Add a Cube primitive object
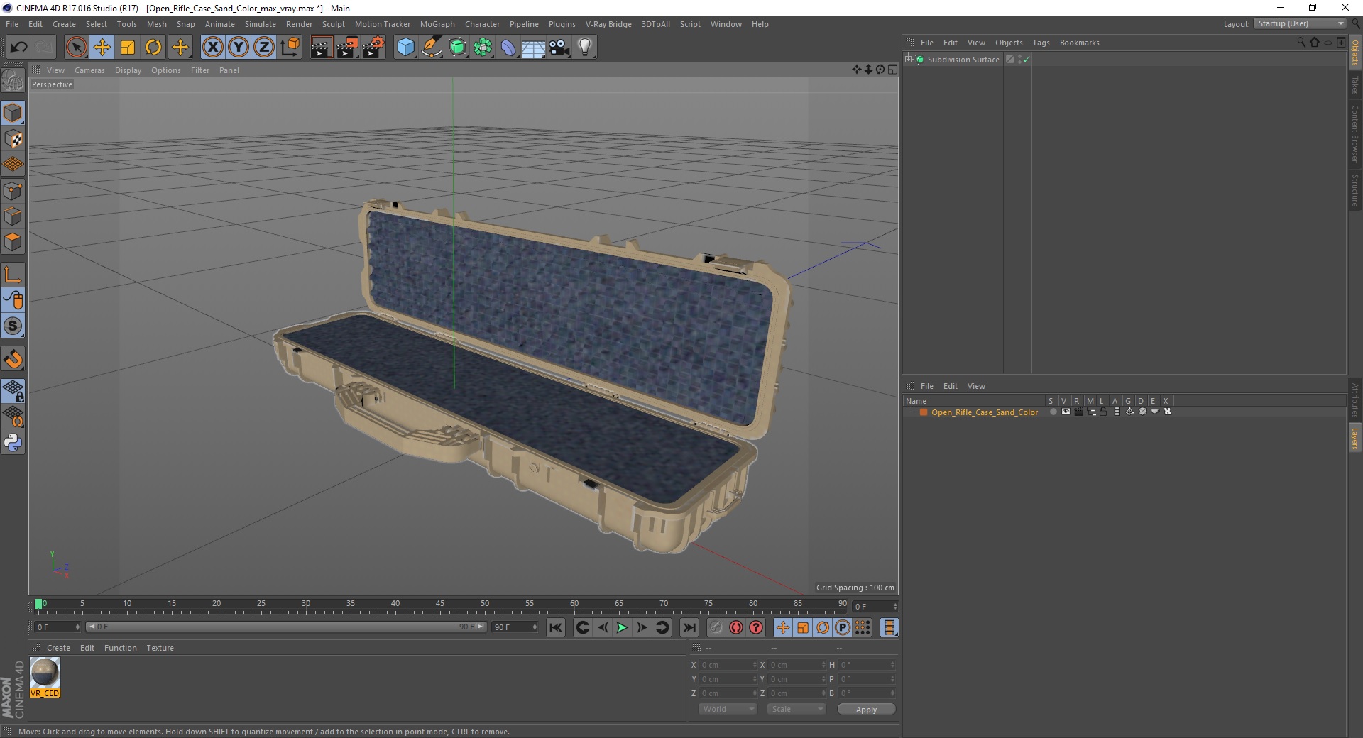This screenshot has width=1363, height=738. [405, 48]
